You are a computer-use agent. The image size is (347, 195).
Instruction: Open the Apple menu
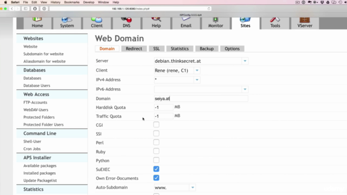tap(5, 2)
